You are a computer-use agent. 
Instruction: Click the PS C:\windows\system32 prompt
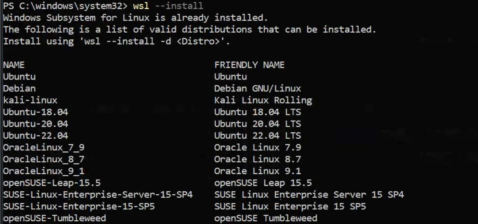click(71, 6)
